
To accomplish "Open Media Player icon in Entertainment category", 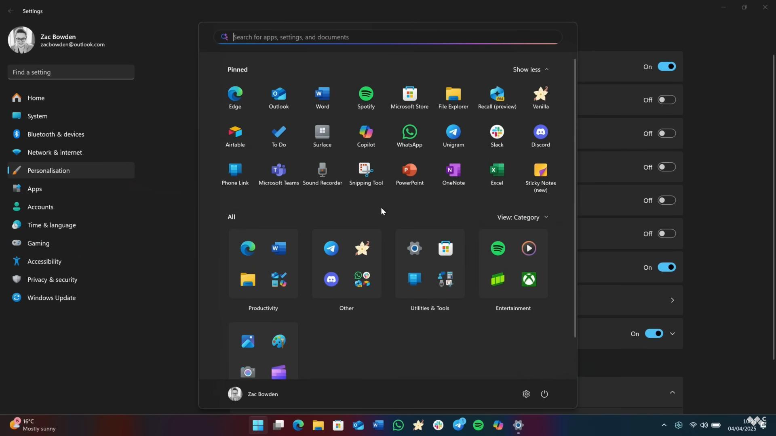I will [x=529, y=248].
